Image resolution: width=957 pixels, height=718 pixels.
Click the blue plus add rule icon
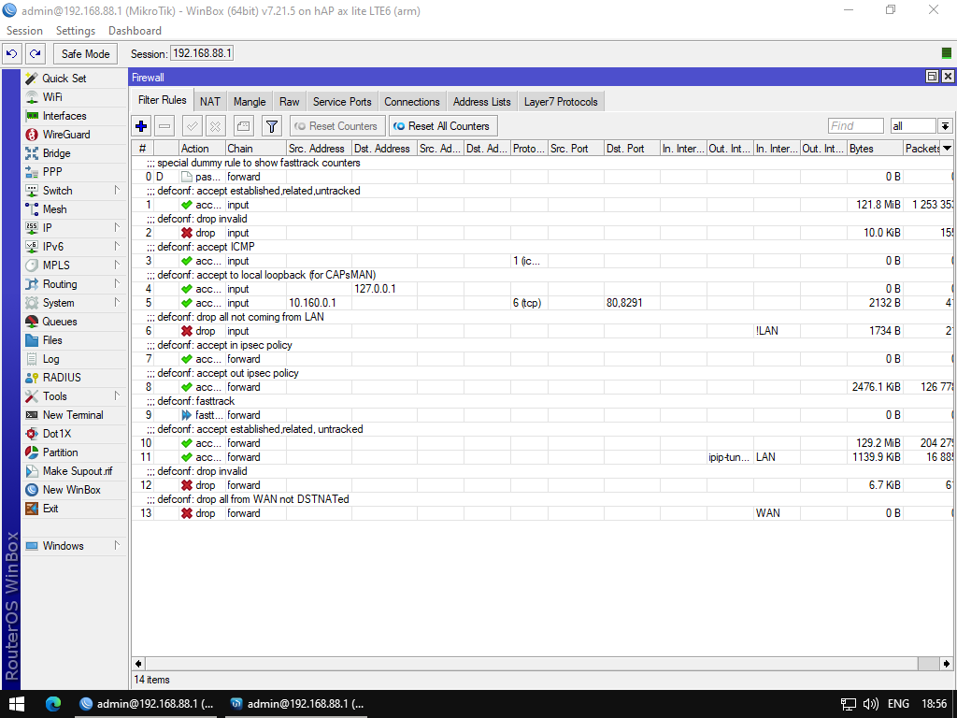coord(141,126)
